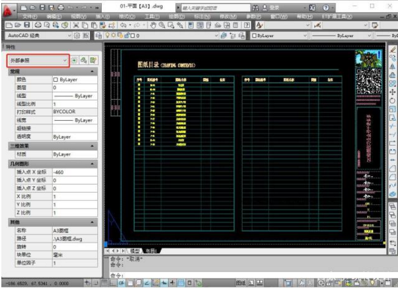Switch to the 模型 tab

coord(135,251)
